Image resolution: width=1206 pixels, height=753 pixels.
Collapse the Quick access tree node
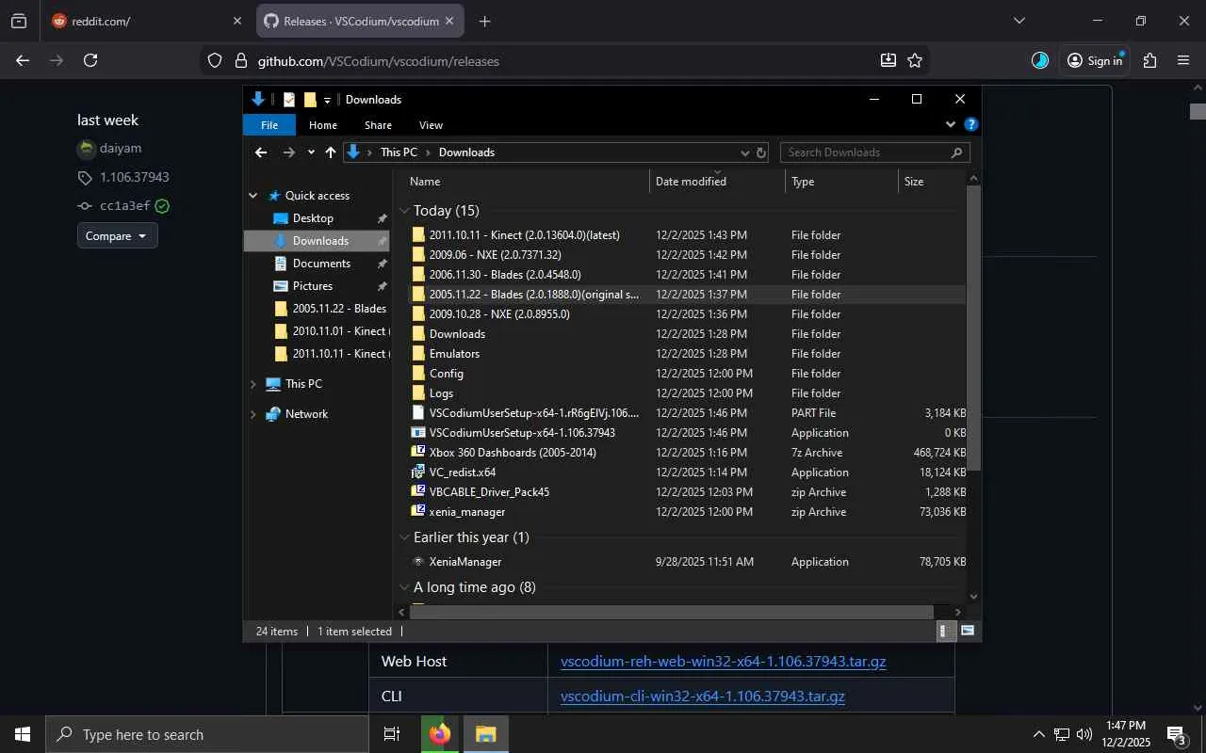coord(253,196)
